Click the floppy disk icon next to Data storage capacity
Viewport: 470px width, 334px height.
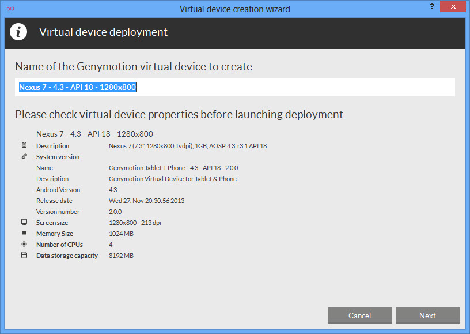(24, 255)
